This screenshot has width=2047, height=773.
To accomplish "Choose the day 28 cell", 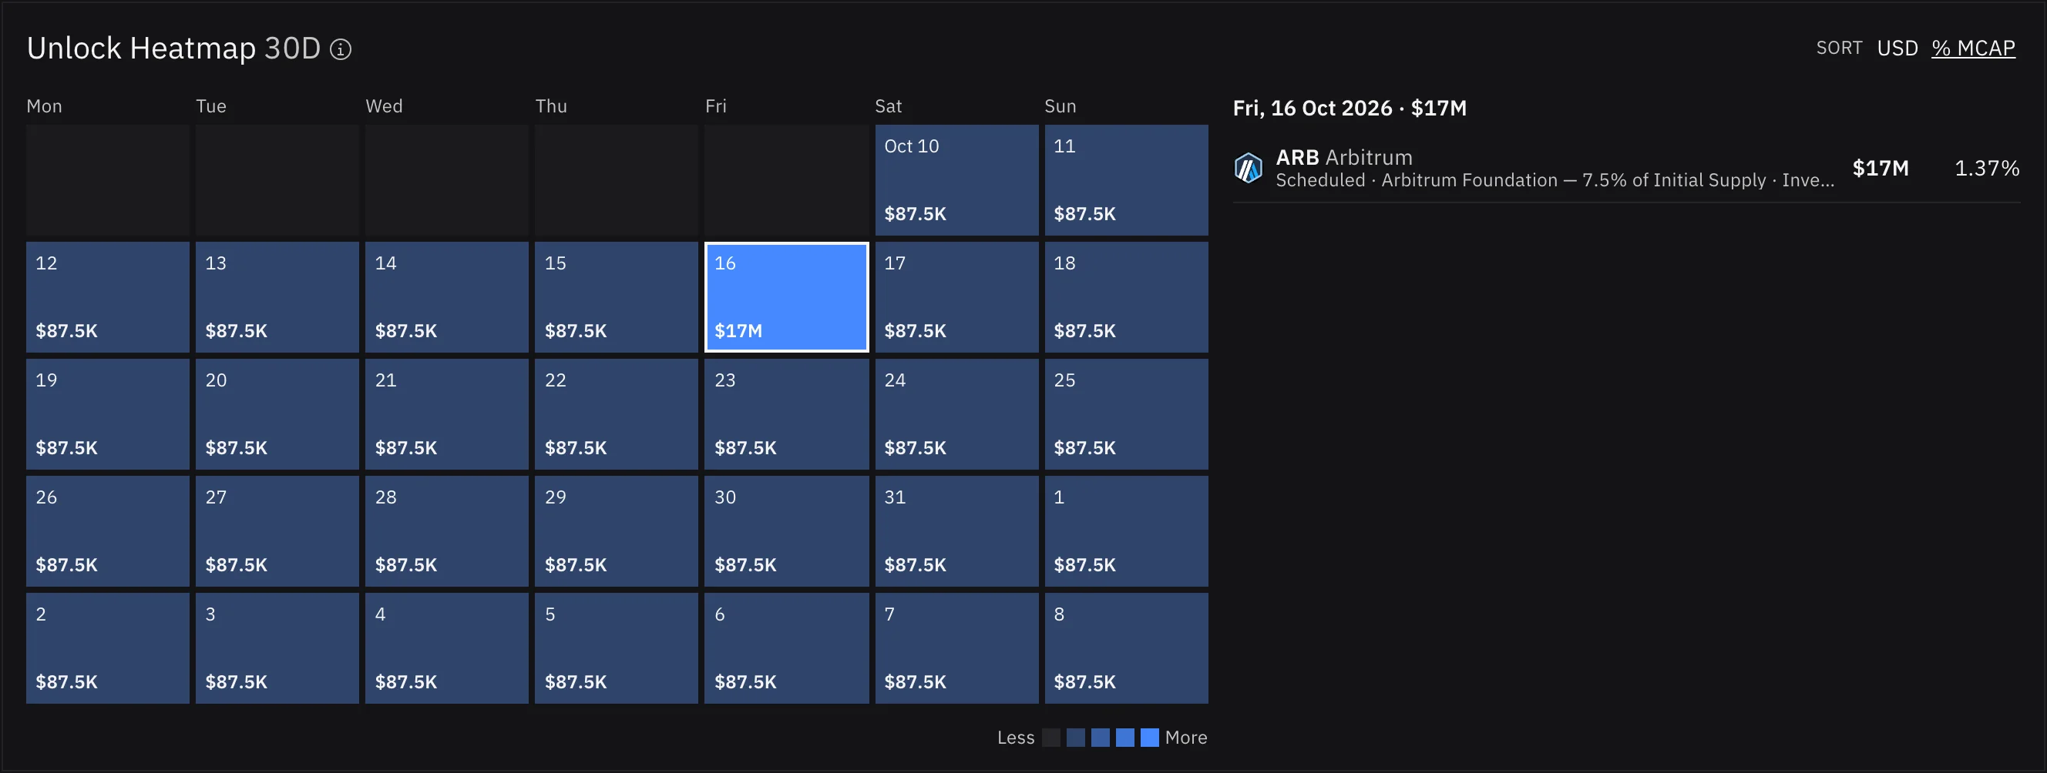I will click(x=446, y=531).
